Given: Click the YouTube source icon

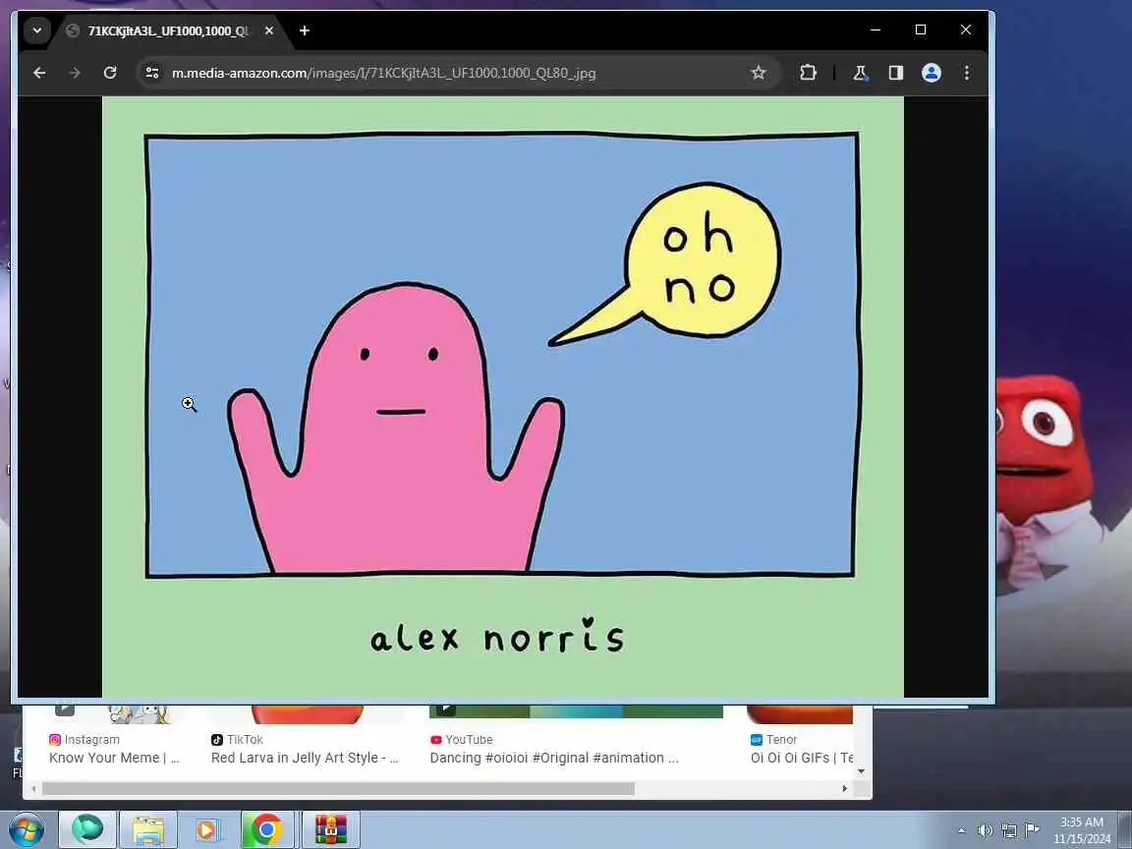Looking at the screenshot, I should 436,739.
